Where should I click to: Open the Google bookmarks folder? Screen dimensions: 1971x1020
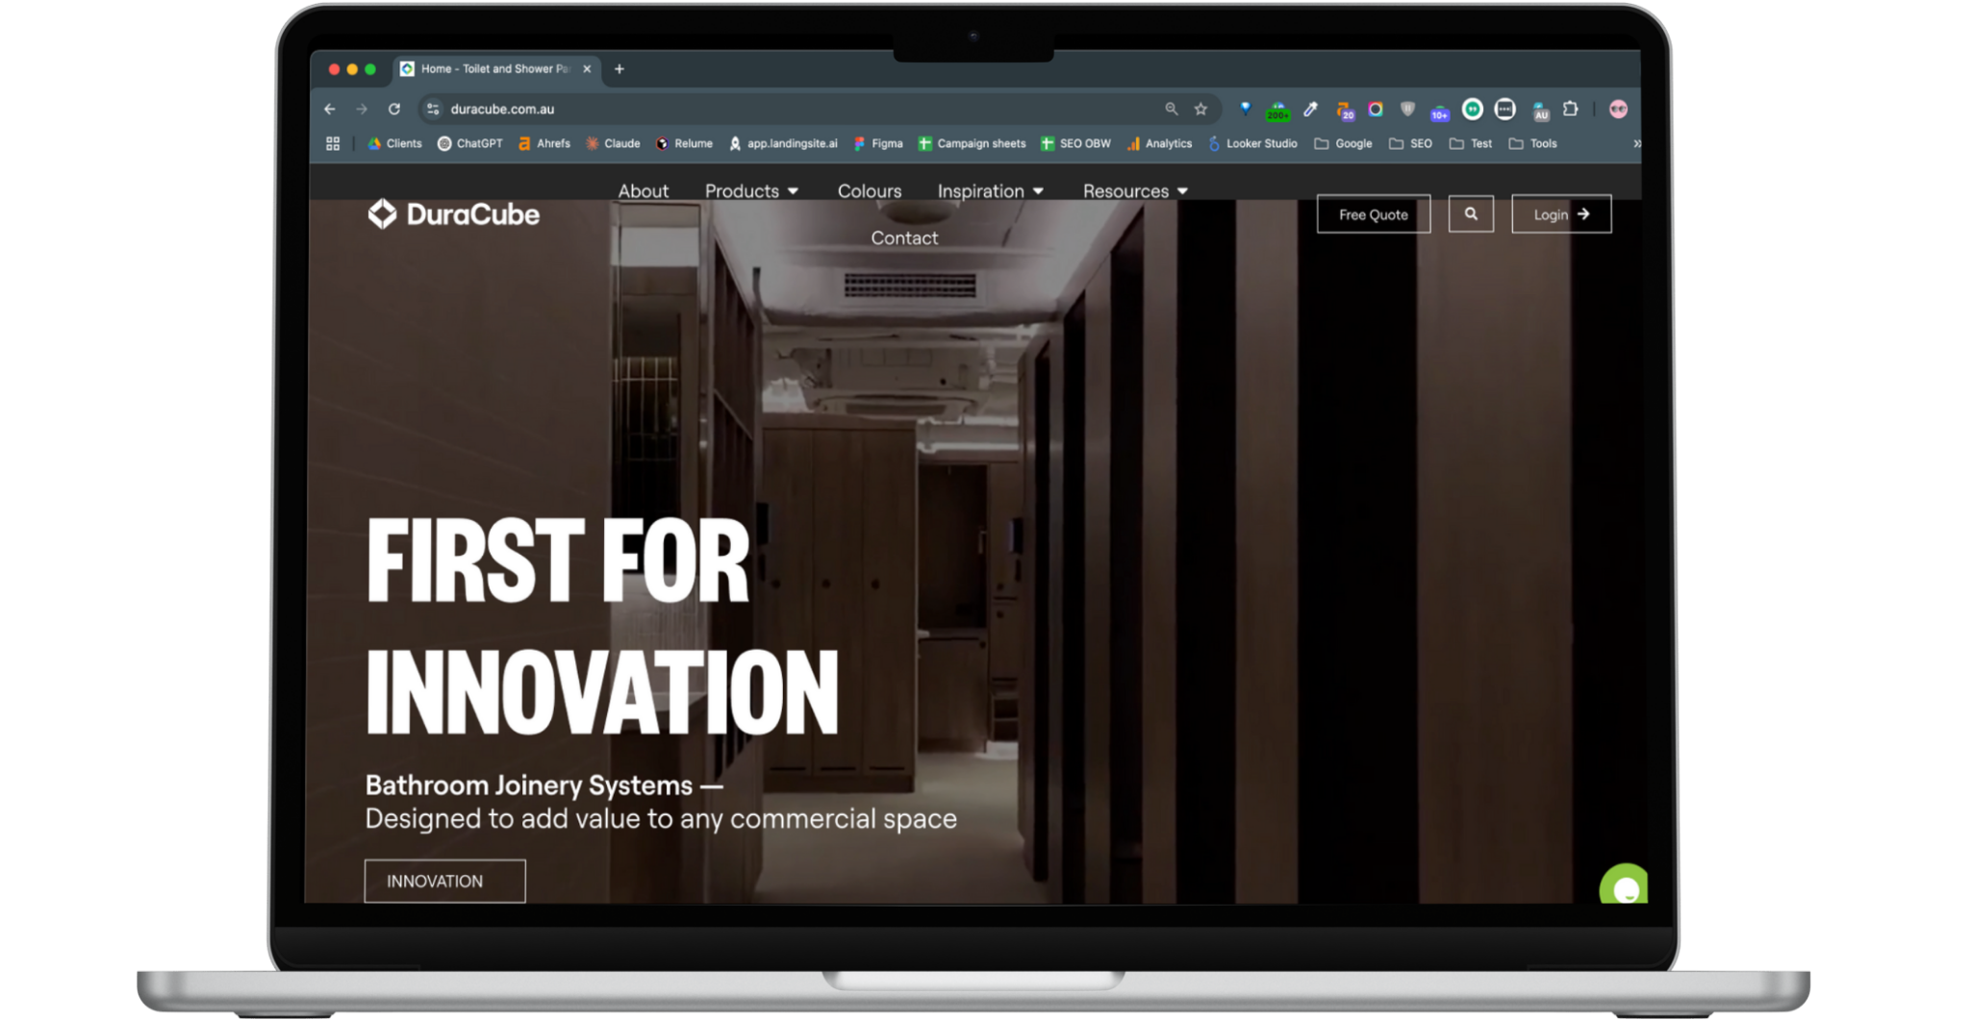1343,143
